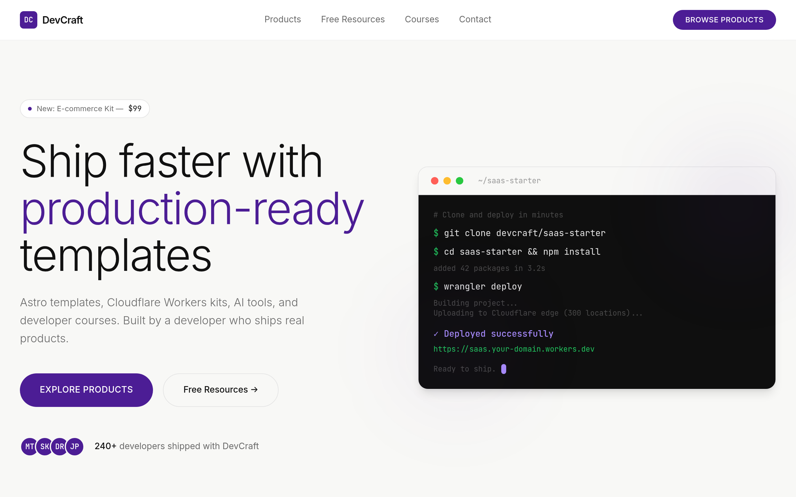Go to the Courses nav item
The height and width of the screenshot is (497, 796).
422,19
